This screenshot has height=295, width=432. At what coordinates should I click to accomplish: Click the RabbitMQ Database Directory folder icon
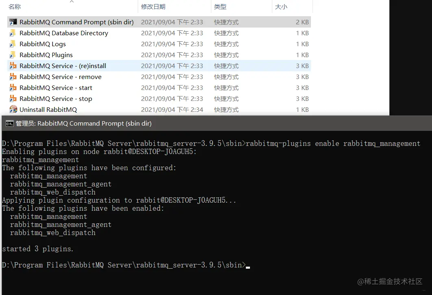[x=13, y=33]
